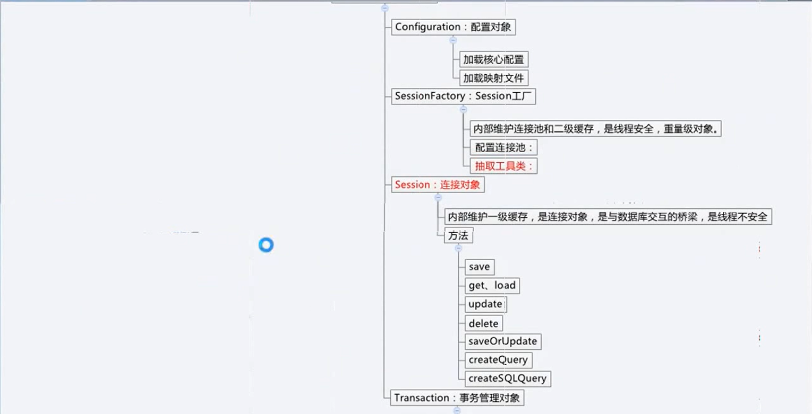This screenshot has height=414, width=812.
Task: Select the SessionFactory：Session工厂 node
Action: pos(465,96)
